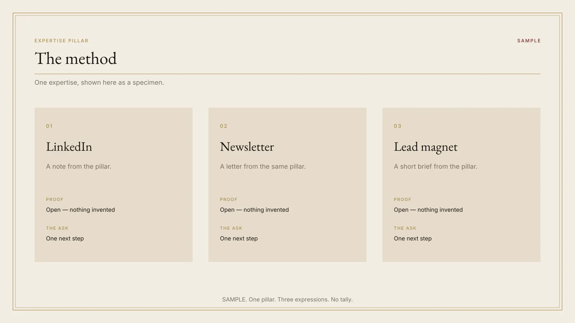Viewport: 575px width, 323px height.
Task: Select 'Open — nothing invented' in the Newsletter card
Action: point(254,210)
